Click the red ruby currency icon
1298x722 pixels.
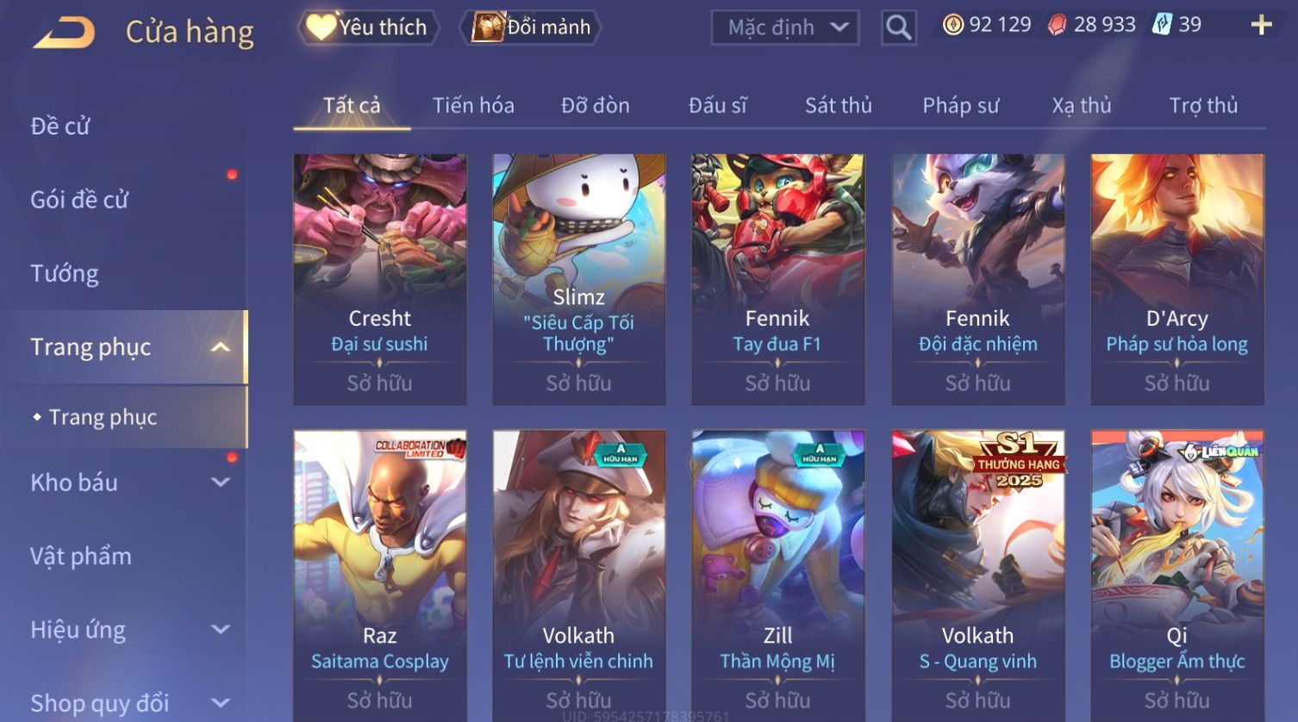1057,25
